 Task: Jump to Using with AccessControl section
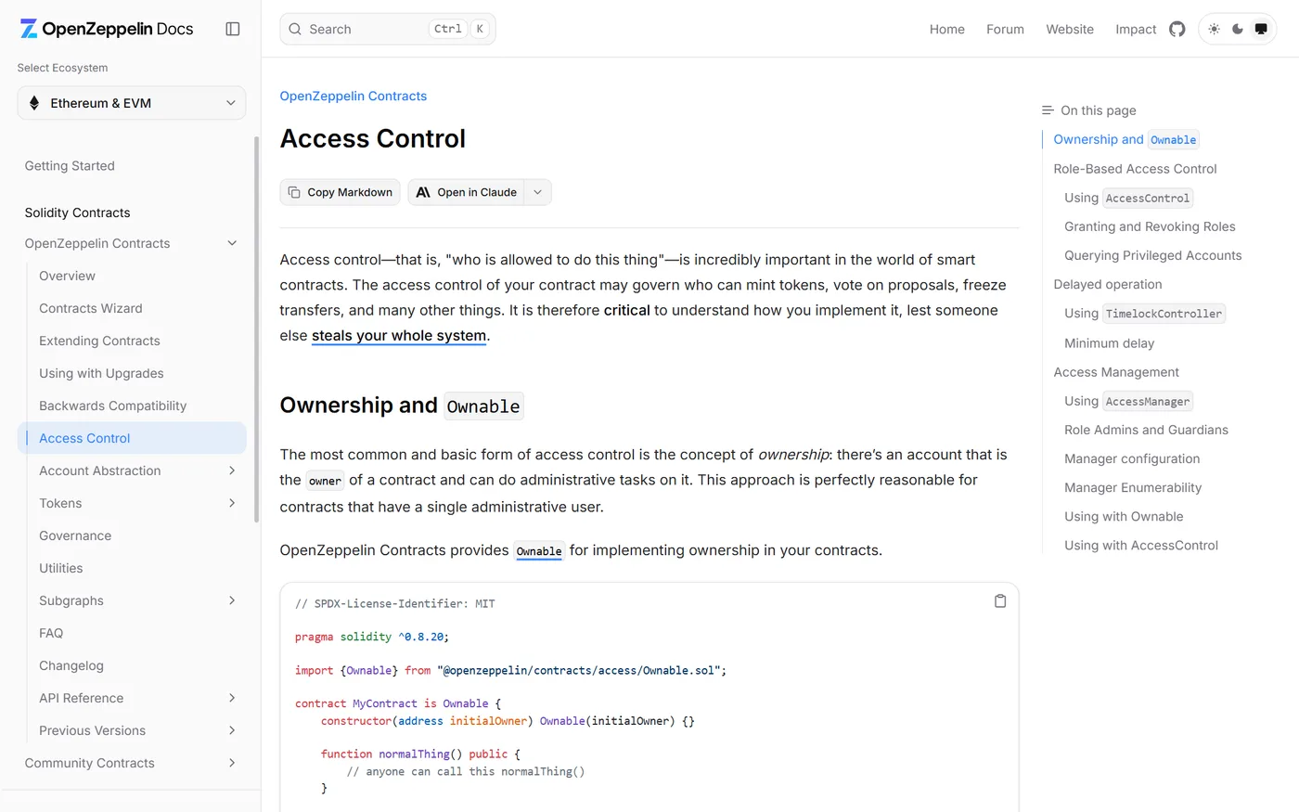click(x=1141, y=546)
